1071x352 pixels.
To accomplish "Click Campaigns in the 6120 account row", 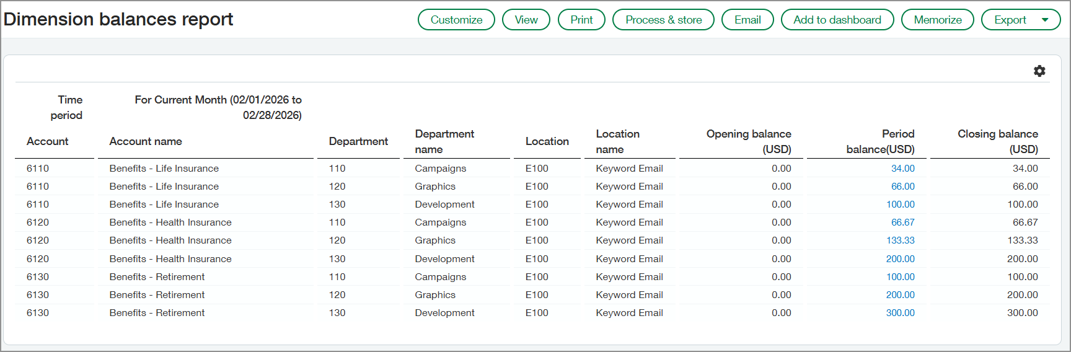I will (440, 222).
